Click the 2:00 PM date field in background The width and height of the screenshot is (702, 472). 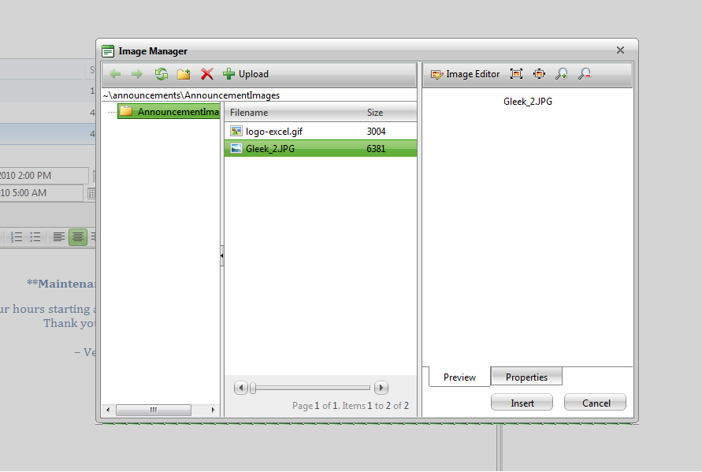pyautogui.click(x=44, y=176)
